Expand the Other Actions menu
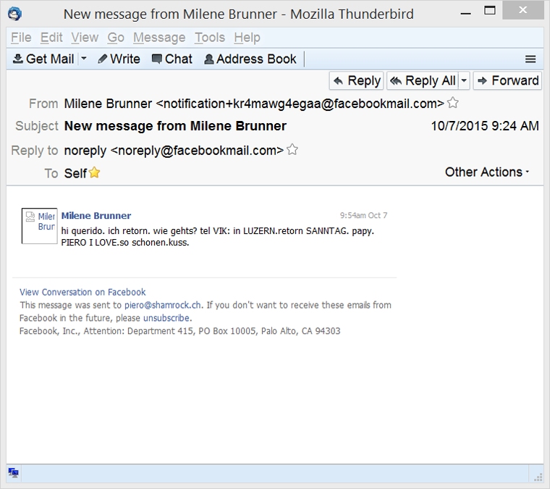The height and width of the screenshot is (489, 550). click(x=487, y=172)
